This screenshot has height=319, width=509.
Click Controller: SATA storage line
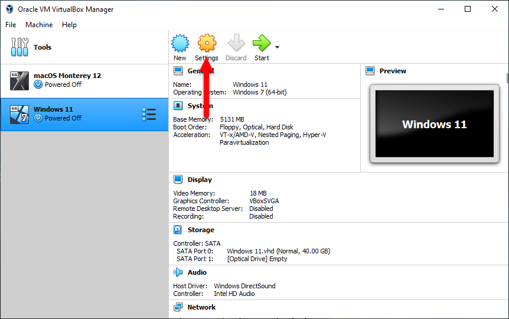(197, 243)
